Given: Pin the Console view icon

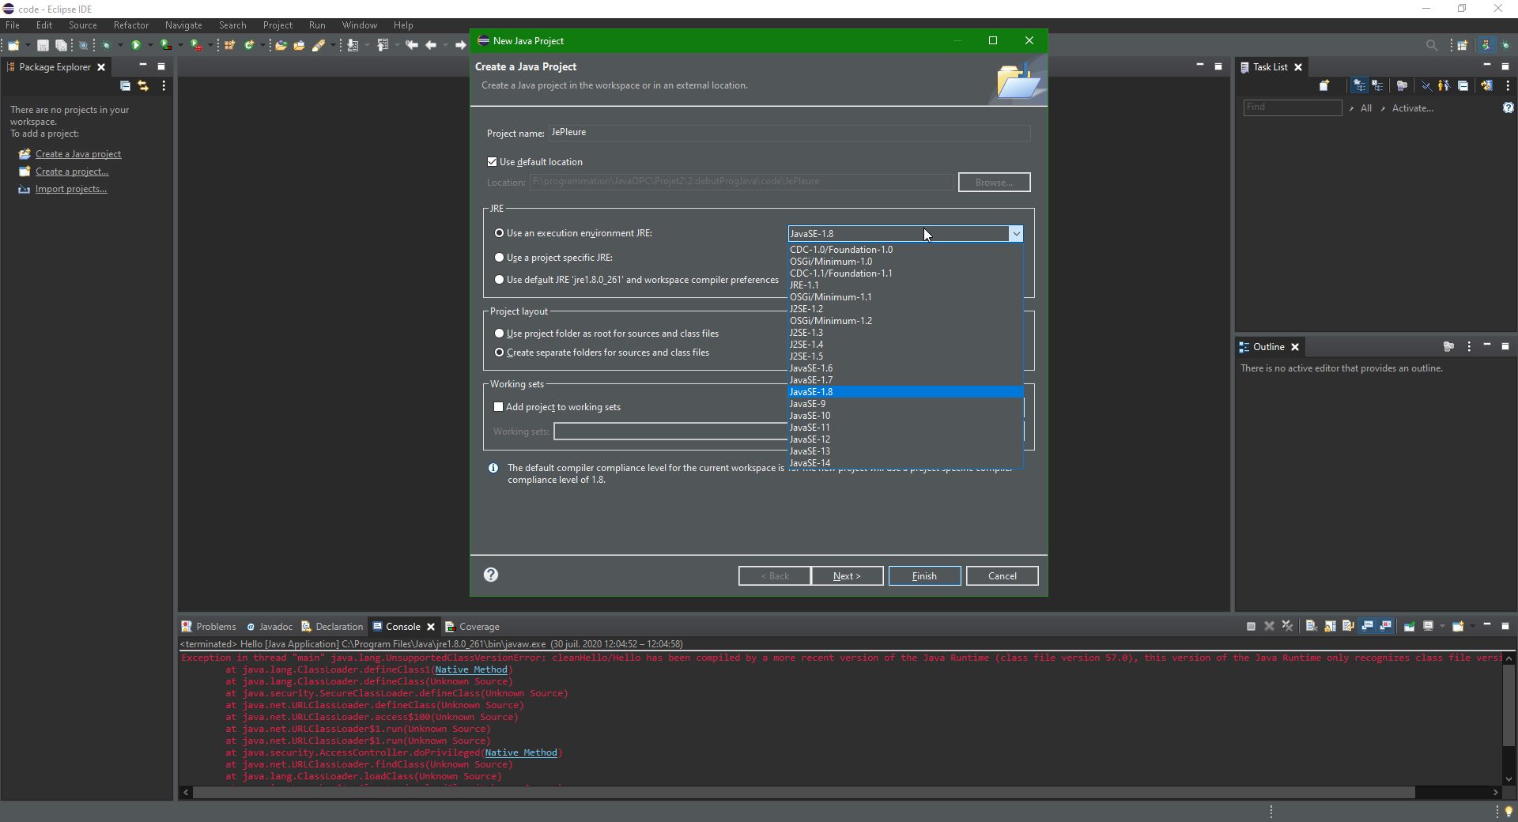Looking at the screenshot, I should click(1409, 626).
